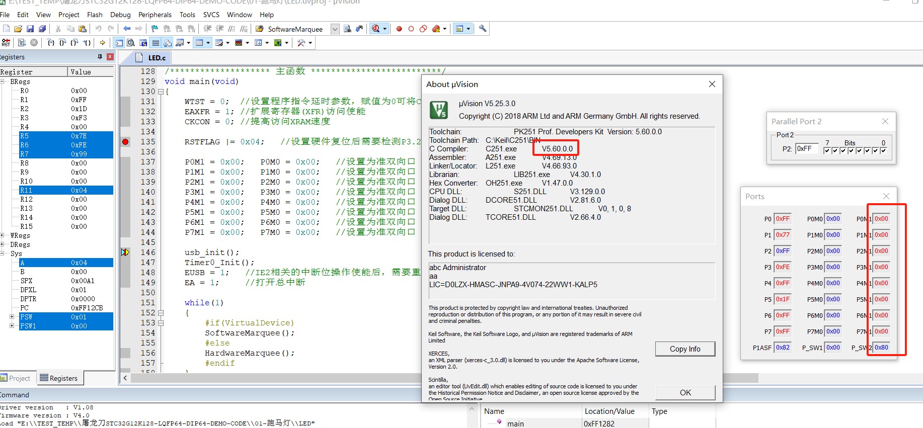Create a new file from the toolbar
This screenshot has width=923, height=428.
[x=6, y=29]
